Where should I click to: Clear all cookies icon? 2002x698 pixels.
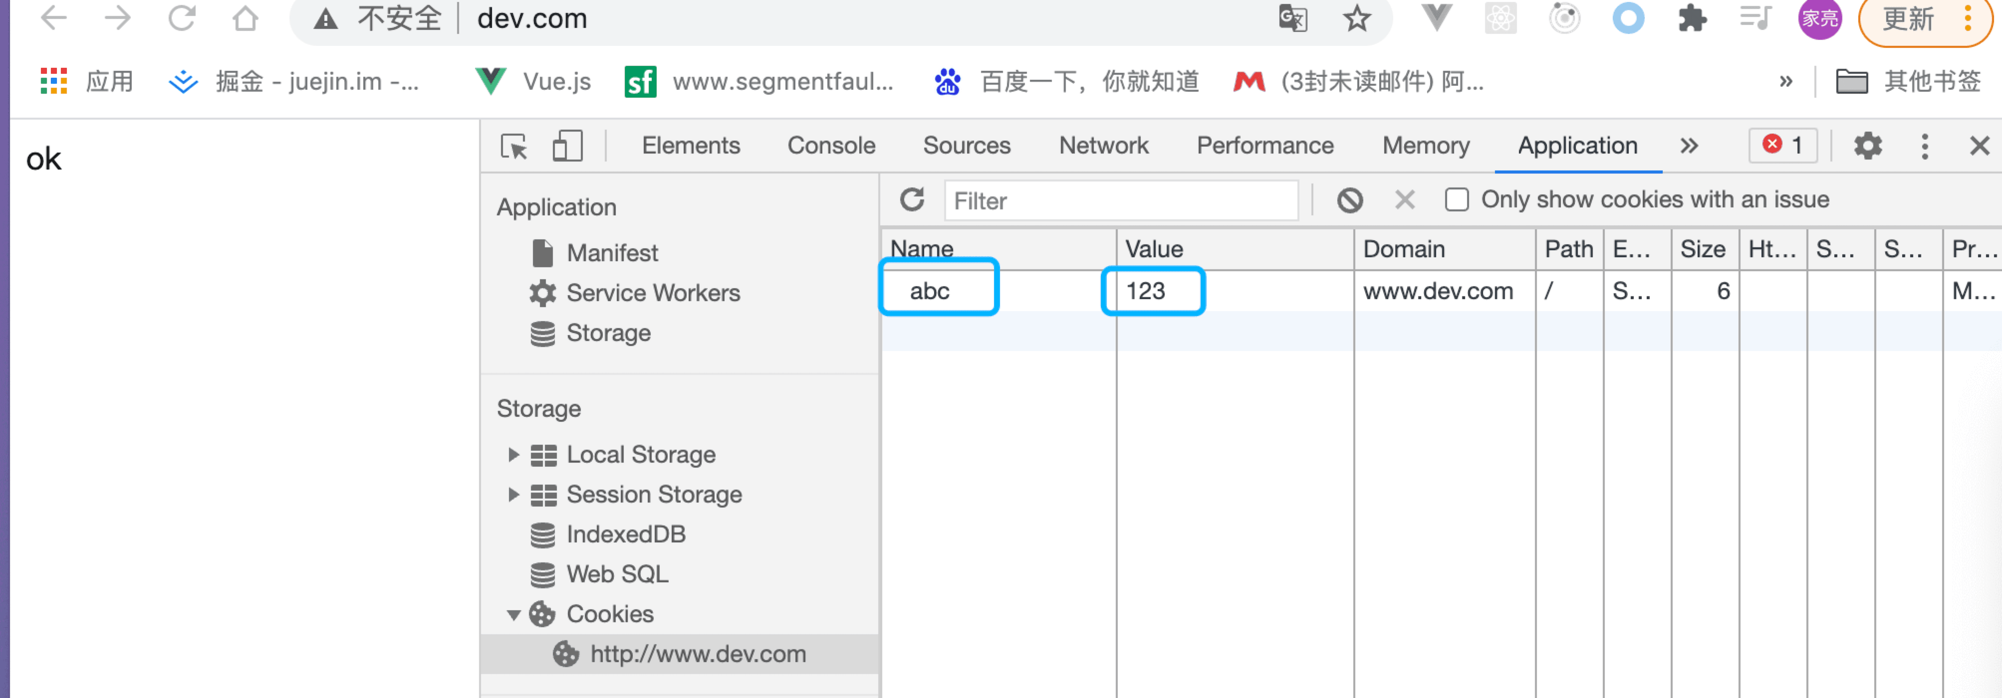(x=1350, y=200)
